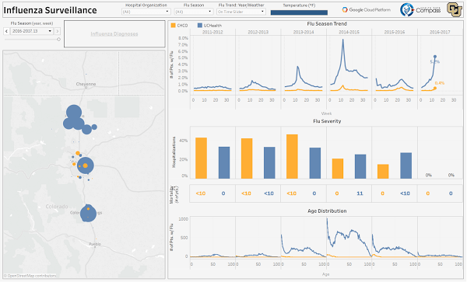Viewport: 467px width, 282px height.
Task: Click the 2014-2015 UCHealth flu peak line
Action: 343,40
